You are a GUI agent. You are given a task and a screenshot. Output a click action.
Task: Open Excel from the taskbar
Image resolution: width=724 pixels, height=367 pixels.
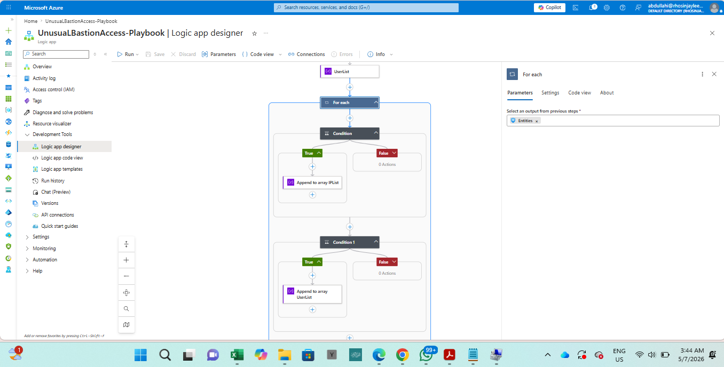[237, 355]
